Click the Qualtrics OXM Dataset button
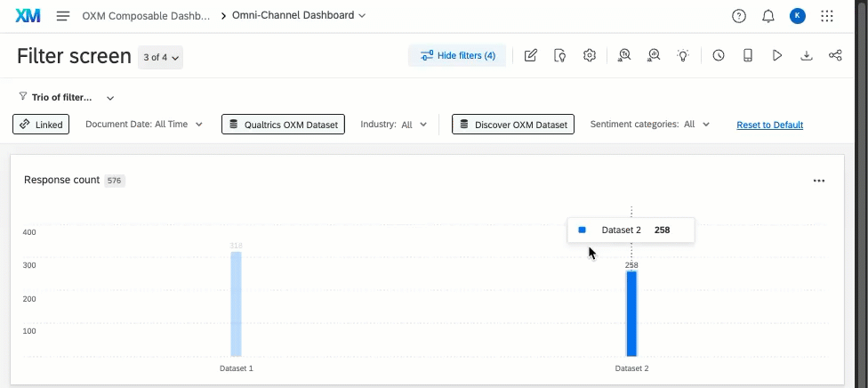Screen dimensions: 868x388 283,125
